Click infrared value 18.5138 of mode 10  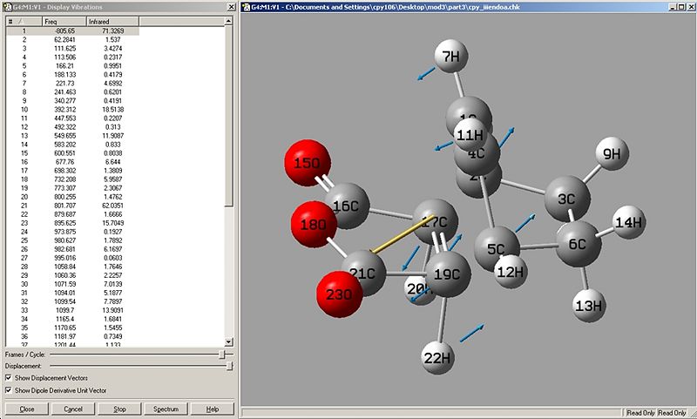[x=113, y=109]
